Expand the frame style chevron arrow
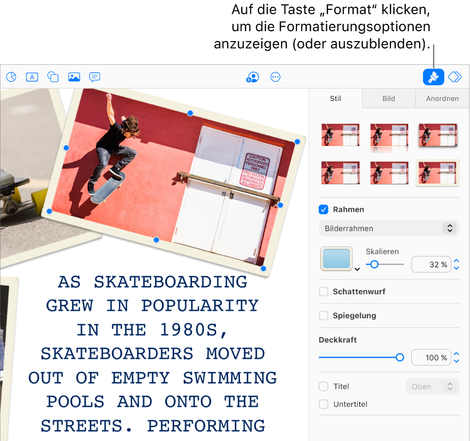 [357, 269]
